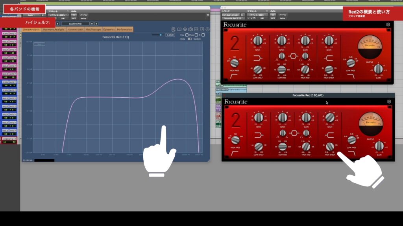
Task: Open settings gear in Focusrite Red 2 EQ (#1)
Action: [x=389, y=102]
